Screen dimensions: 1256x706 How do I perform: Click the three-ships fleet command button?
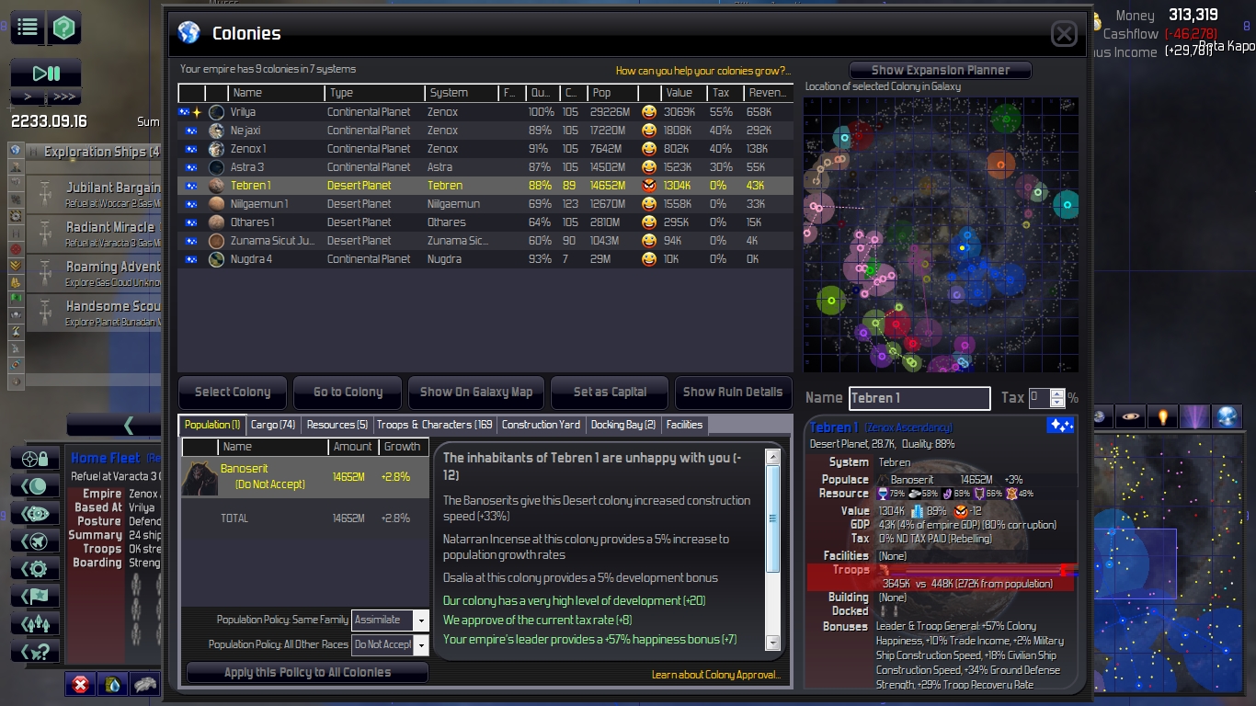point(35,624)
